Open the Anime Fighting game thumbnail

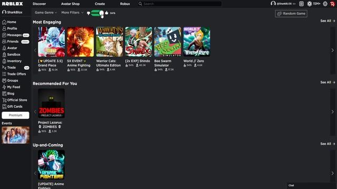81,42
